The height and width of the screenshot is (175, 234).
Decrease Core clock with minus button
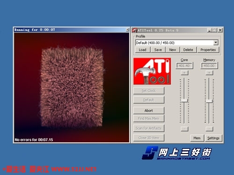(184, 129)
